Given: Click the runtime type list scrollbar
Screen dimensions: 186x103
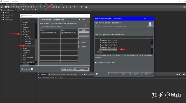Looking at the screenshot, I should (152, 47).
